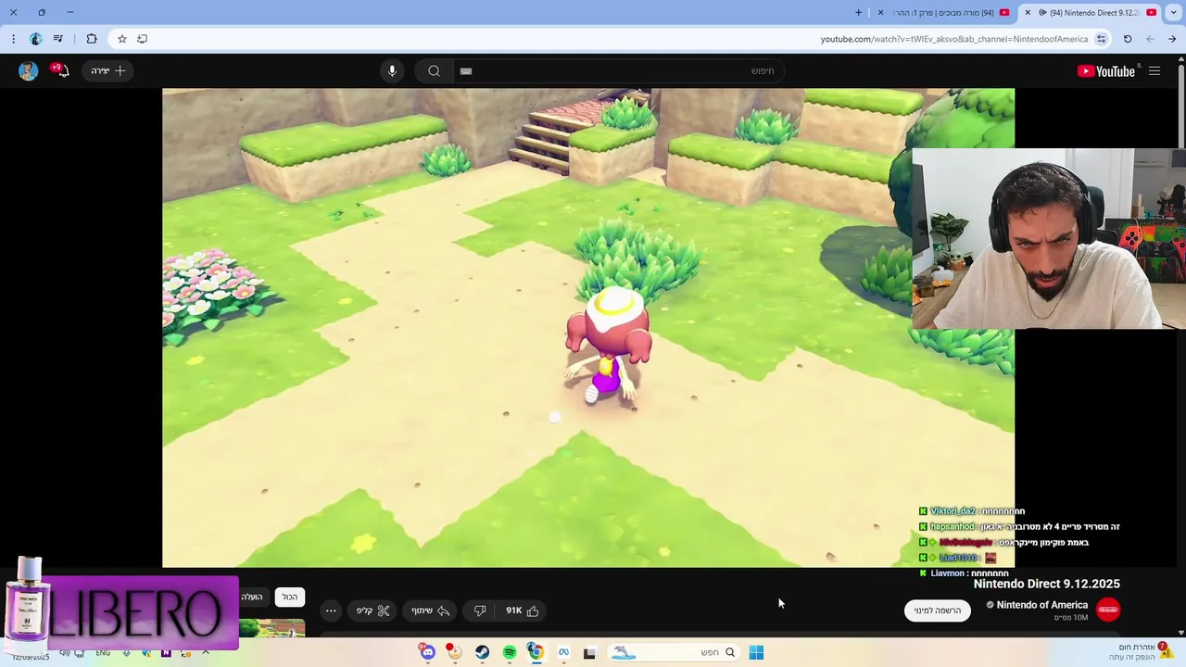The height and width of the screenshot is (667, 1186).
Task: Open YouTube notifications bell
Action: pyautogui.click(x=61, y=71)
